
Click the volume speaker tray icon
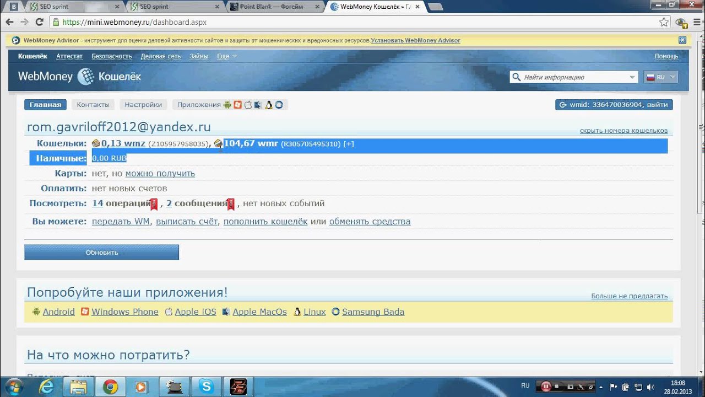pyautogui.click(x=649, y=387)
